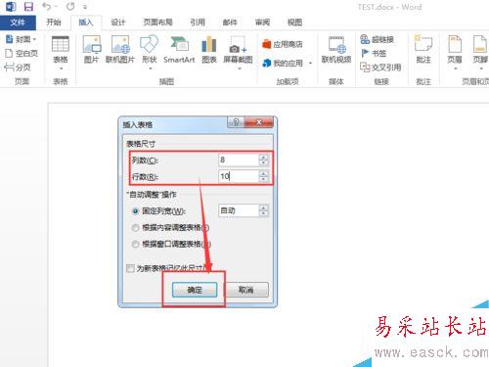Insert a 空白页 blank page
The height and width of the screenshot is (367, 489).
coord(22,53)
